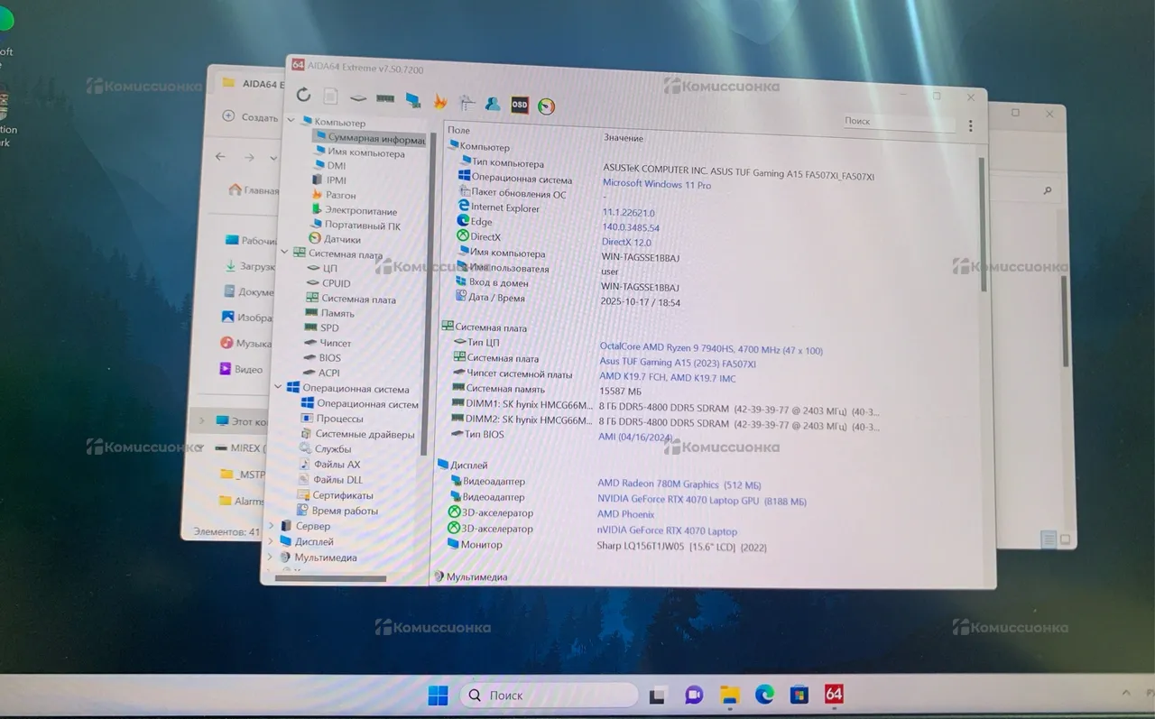Select Датчики in the sidebar tree
The height and width of the screenshot is (719, 1155).
[x=342, y=239]
